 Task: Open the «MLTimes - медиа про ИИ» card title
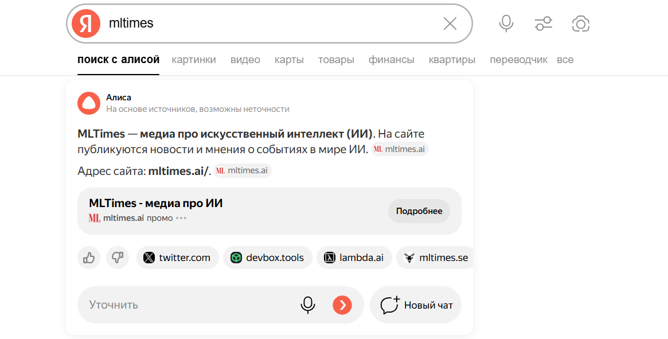(156, 203)
